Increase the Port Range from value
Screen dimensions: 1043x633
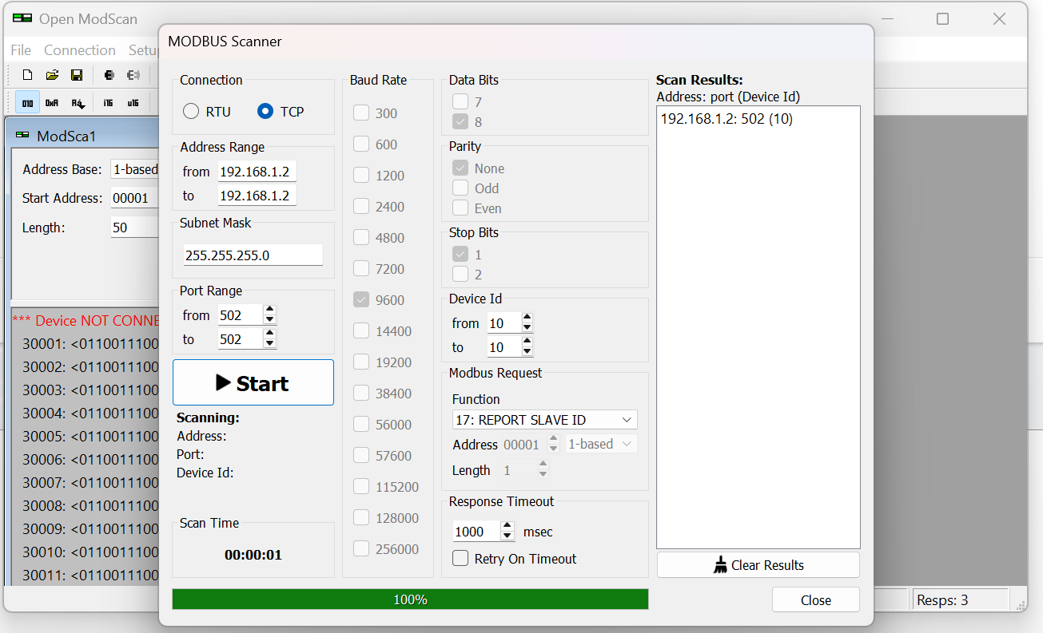pos(270,311)
